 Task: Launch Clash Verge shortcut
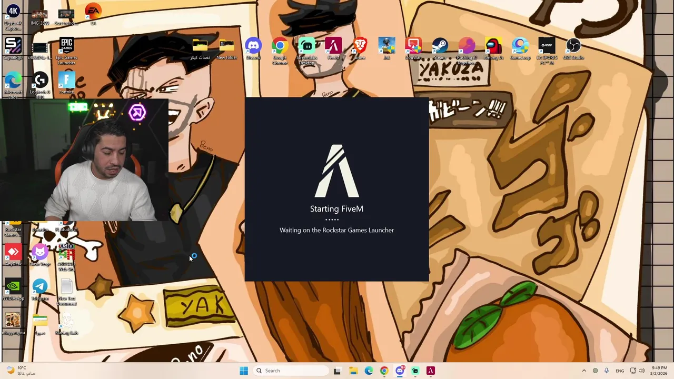click(x=39, y=255)
